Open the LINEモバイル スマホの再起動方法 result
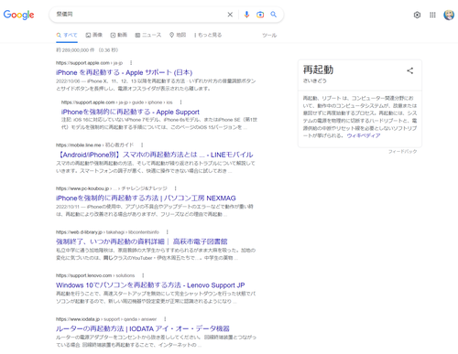Viewport: 458px width, 354px height. 155,155
